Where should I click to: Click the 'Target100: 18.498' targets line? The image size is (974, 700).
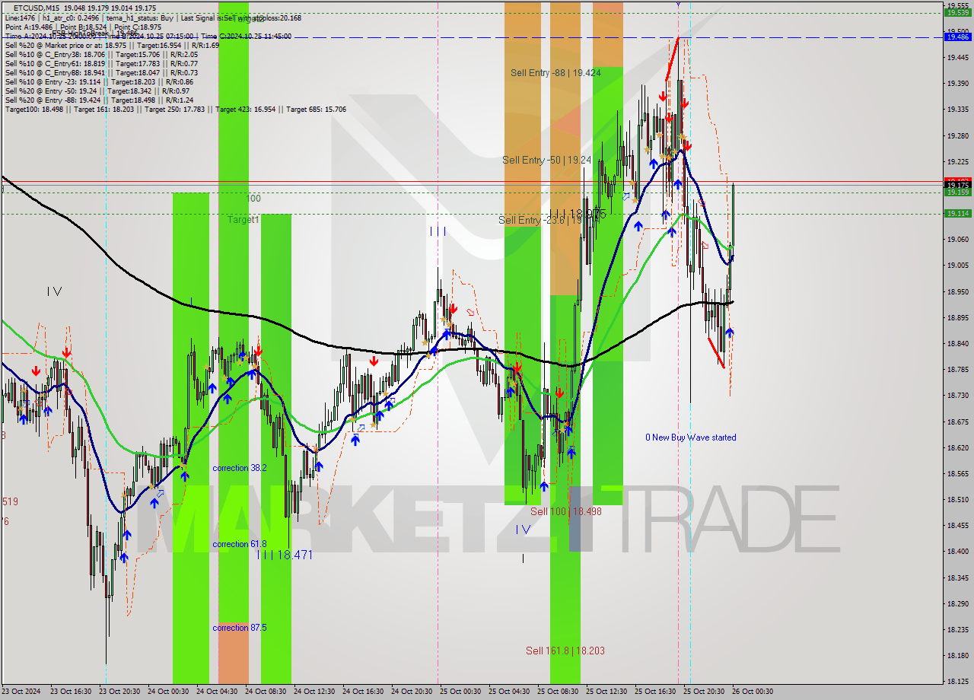tap(175, 109)
